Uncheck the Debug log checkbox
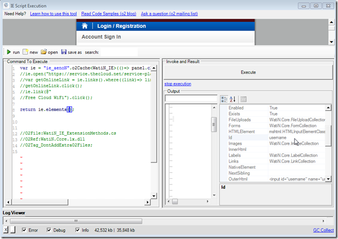This screenshot has width=338, height=239. 49,230
